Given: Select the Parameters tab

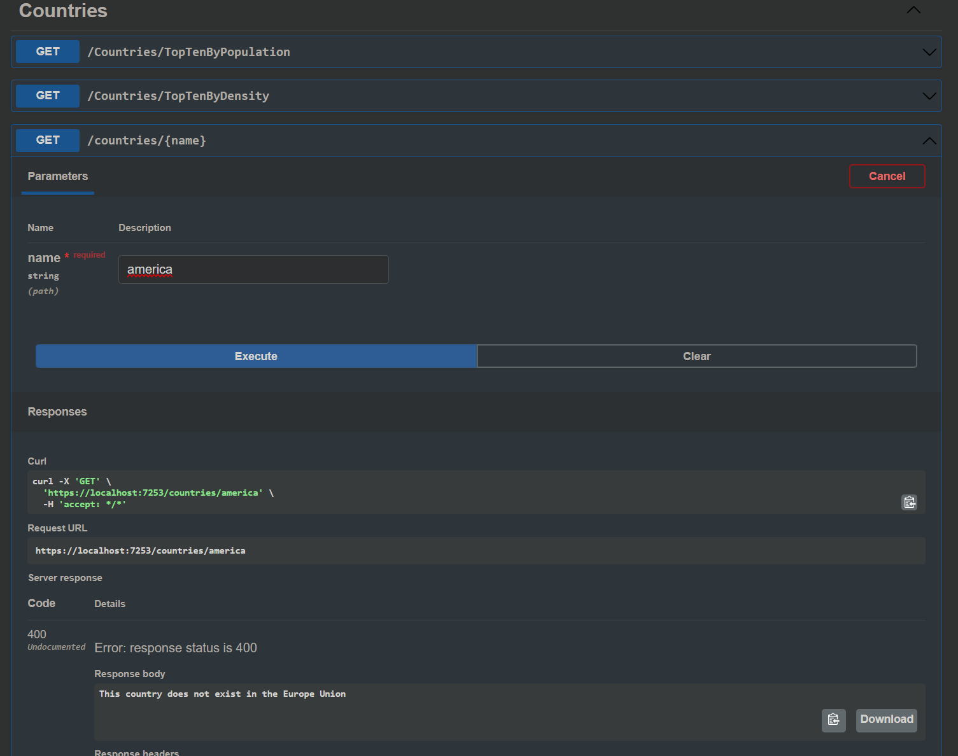Looking at the screenshot, I should tap(57, 176).
